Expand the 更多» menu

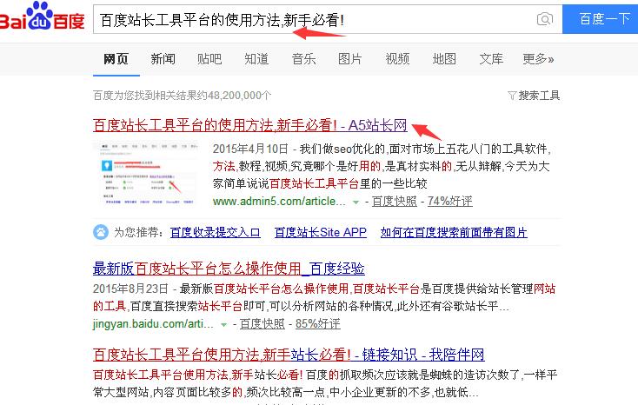point(538,59)
